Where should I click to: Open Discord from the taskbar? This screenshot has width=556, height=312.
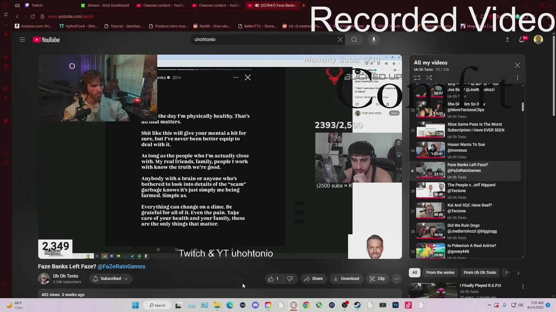coord(255,305)
